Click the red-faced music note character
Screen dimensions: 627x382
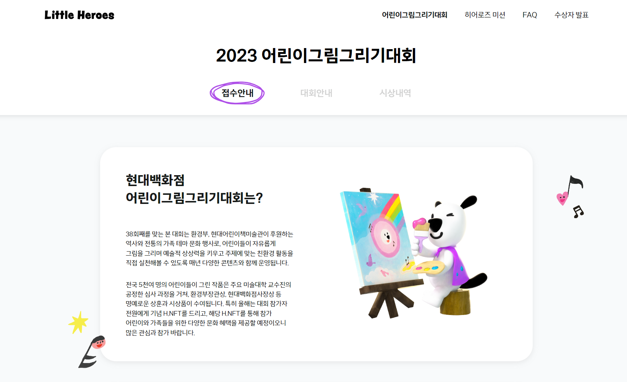point(92,352)
